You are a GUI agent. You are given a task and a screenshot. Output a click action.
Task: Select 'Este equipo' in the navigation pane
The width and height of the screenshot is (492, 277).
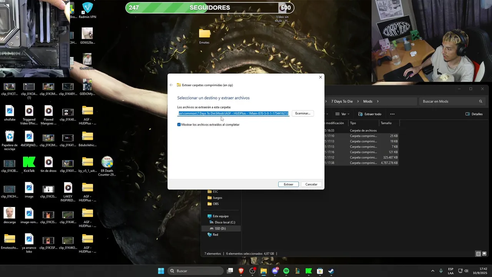(x=218, y=216)
